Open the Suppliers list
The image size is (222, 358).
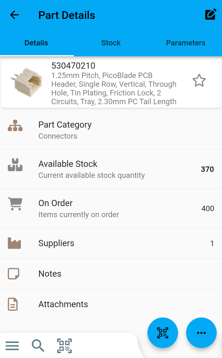111,243
